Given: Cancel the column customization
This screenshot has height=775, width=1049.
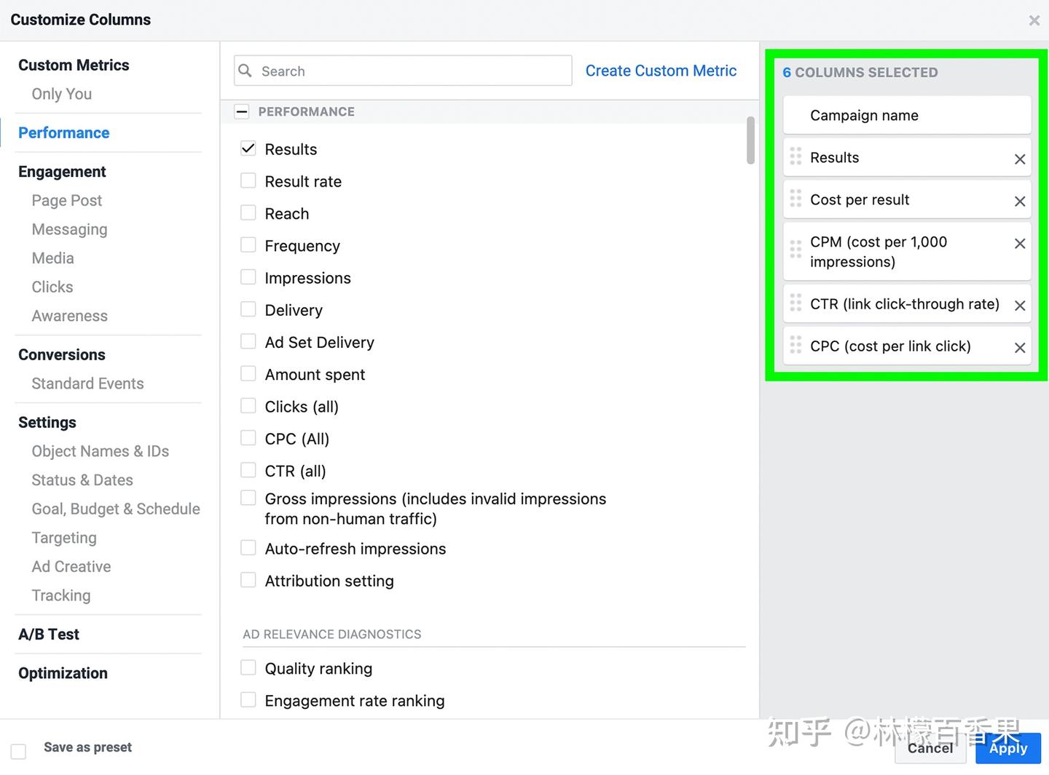Looking at the screenshot, I should pos(930,749).
